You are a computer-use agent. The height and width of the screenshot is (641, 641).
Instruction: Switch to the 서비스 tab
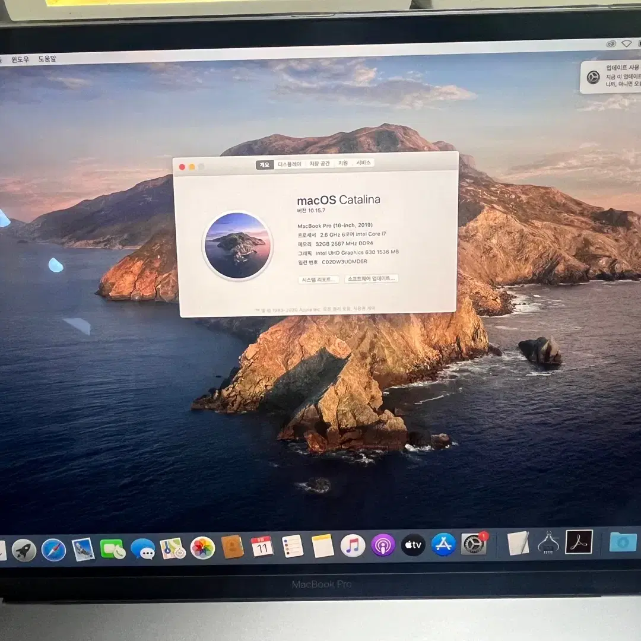coord(363,163)
